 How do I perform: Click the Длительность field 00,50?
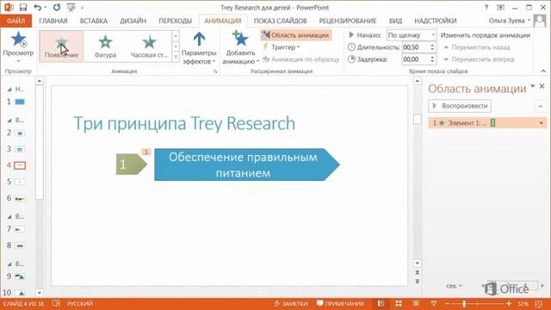tap(416, 47)
